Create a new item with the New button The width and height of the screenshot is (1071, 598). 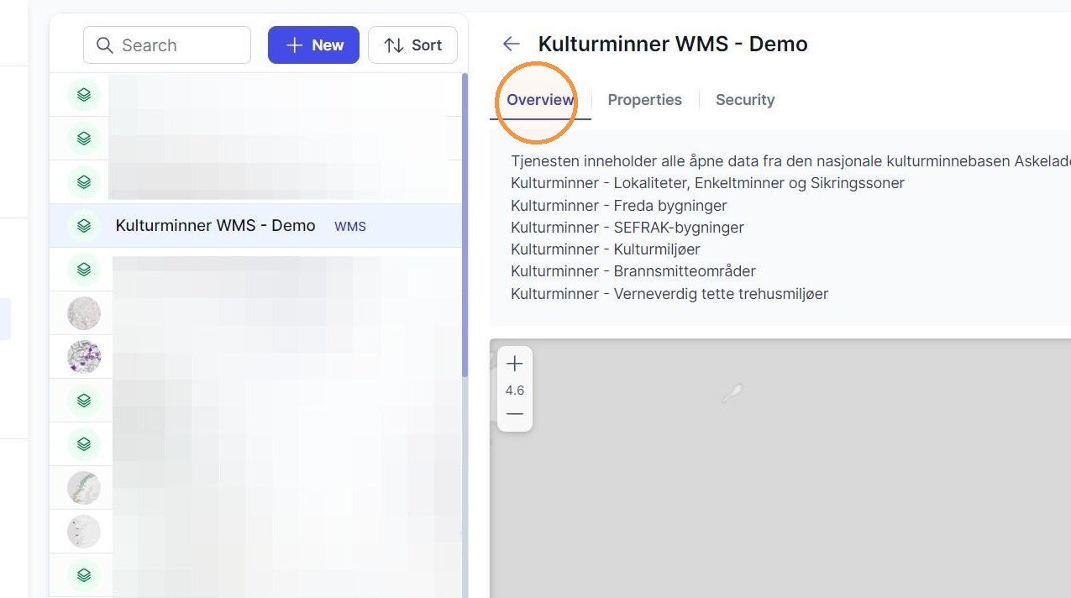[x=313, y=45]
